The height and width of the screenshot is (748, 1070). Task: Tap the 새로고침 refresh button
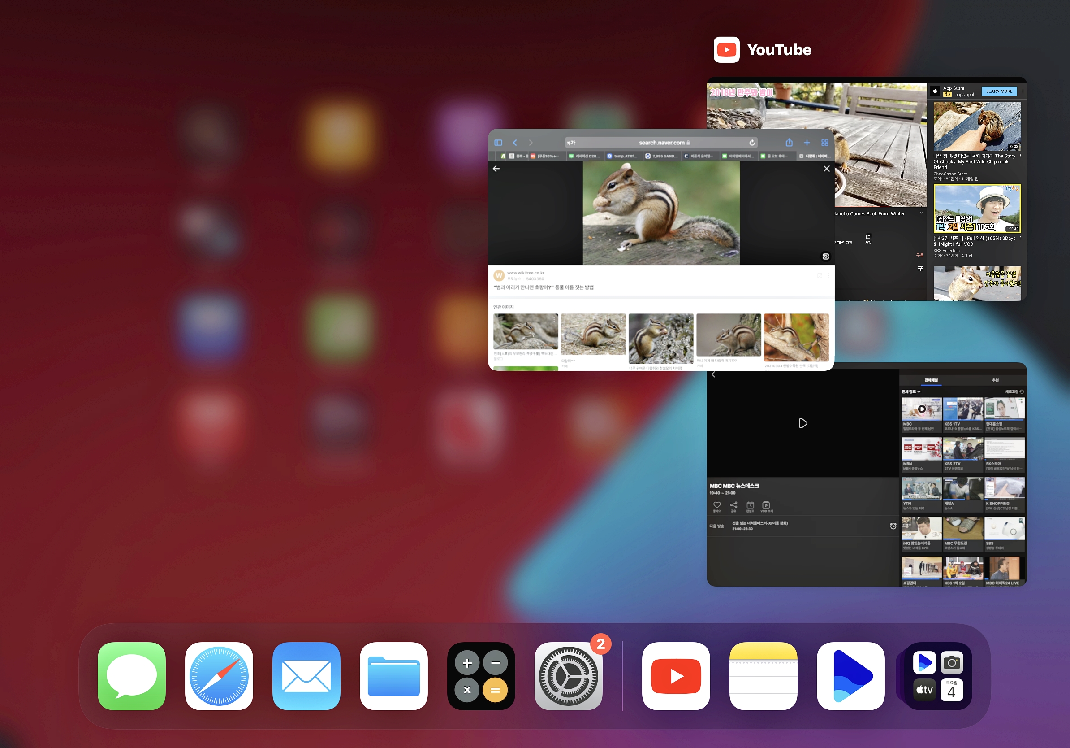pyautogui.click(x=1014, y=392)
